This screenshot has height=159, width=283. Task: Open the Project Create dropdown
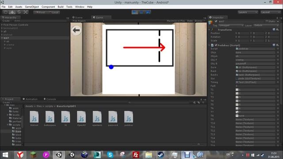7,102
